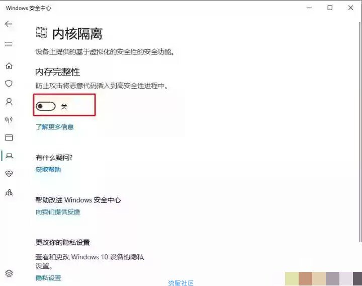Turn on the 内存完整性 toggle switch

coord(46,106)
